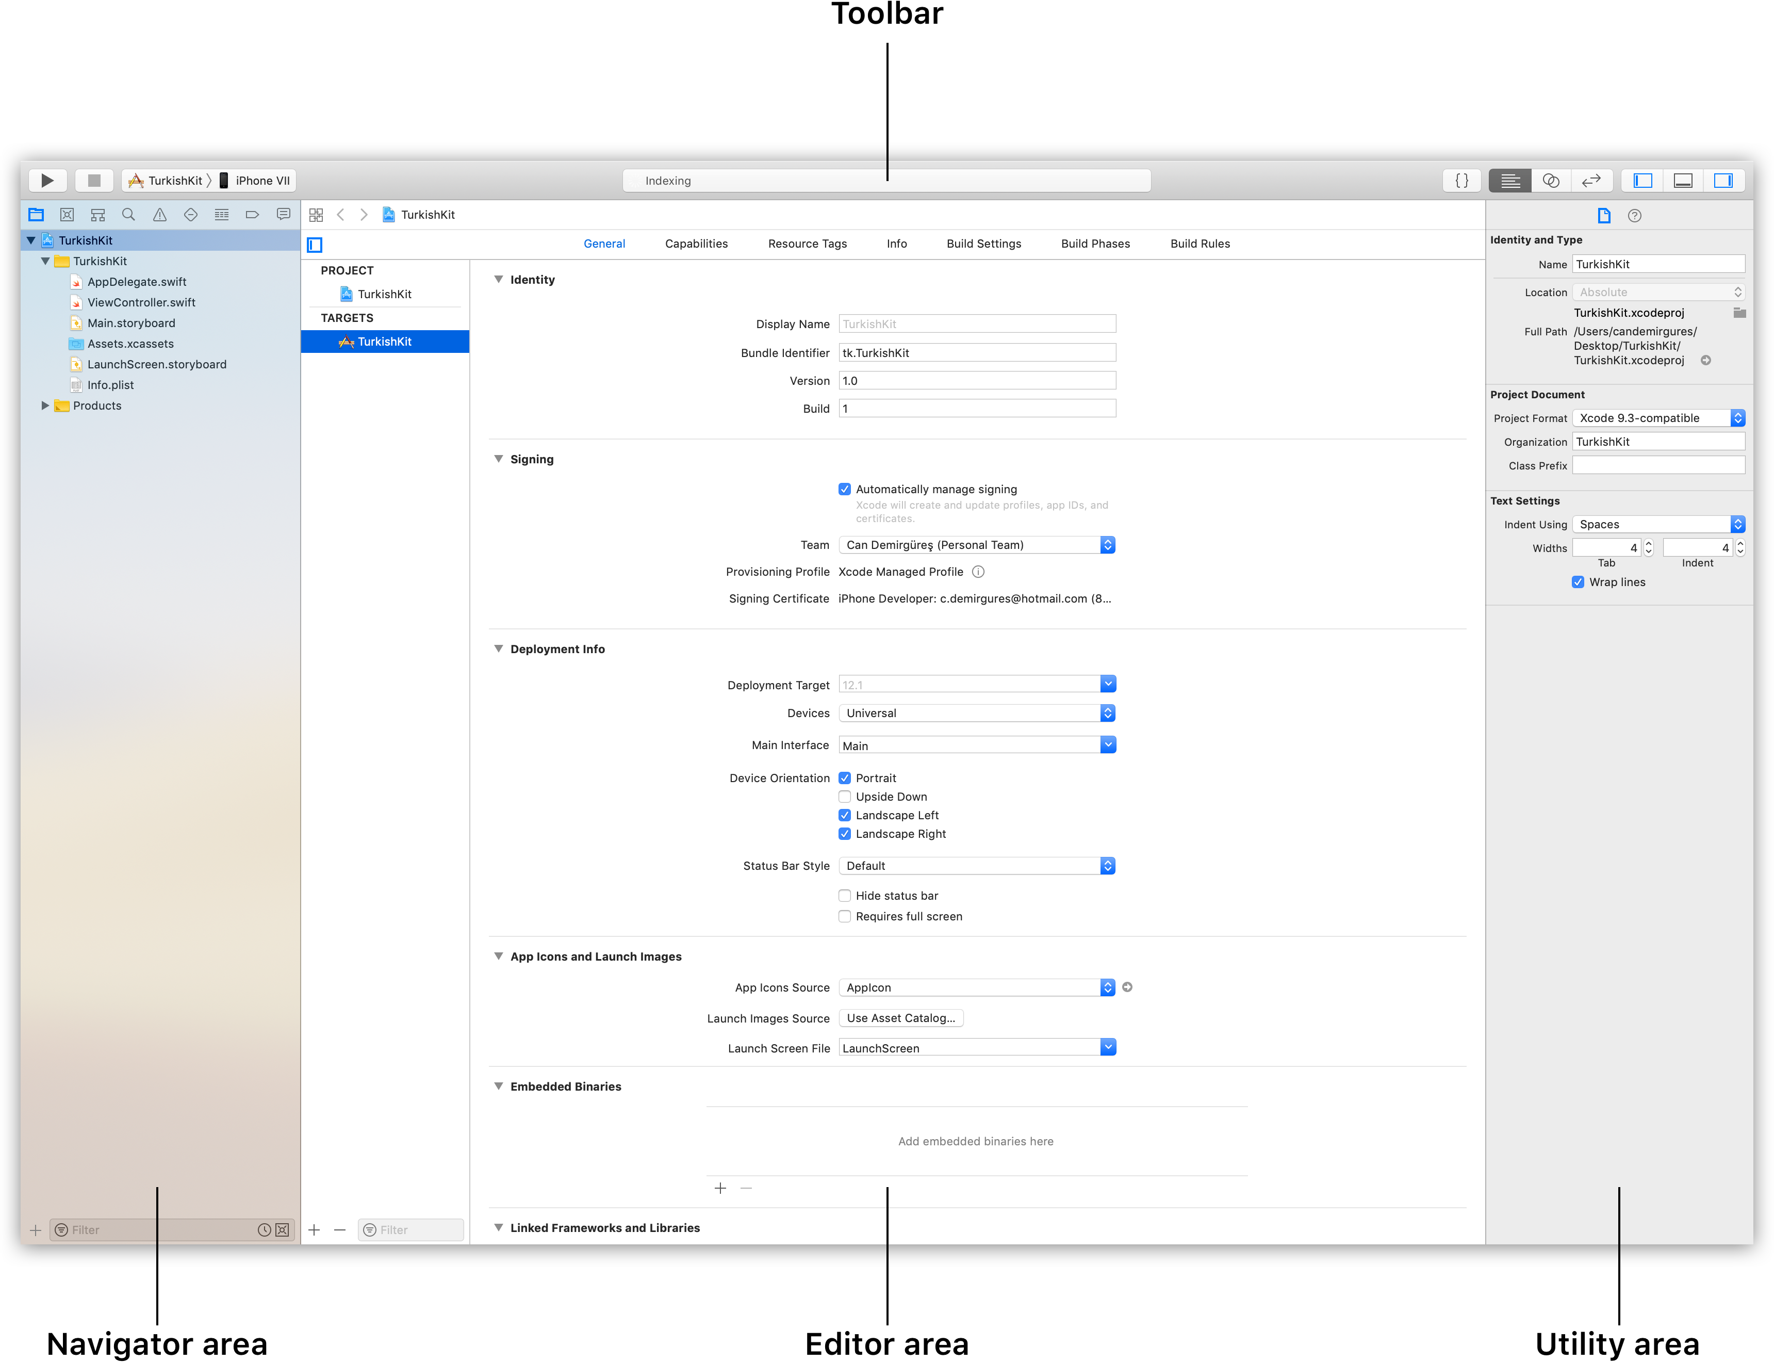Toggle the Navigator panel visibility
1774x1362 pixels.
[1642, 181]
